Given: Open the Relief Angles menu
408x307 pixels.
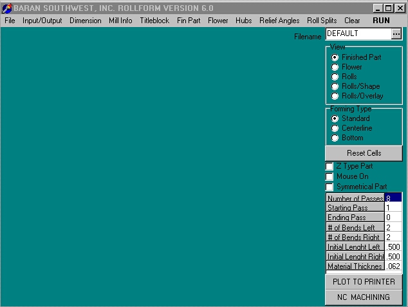Looking at the screenshot, I should tap(279, 21).
